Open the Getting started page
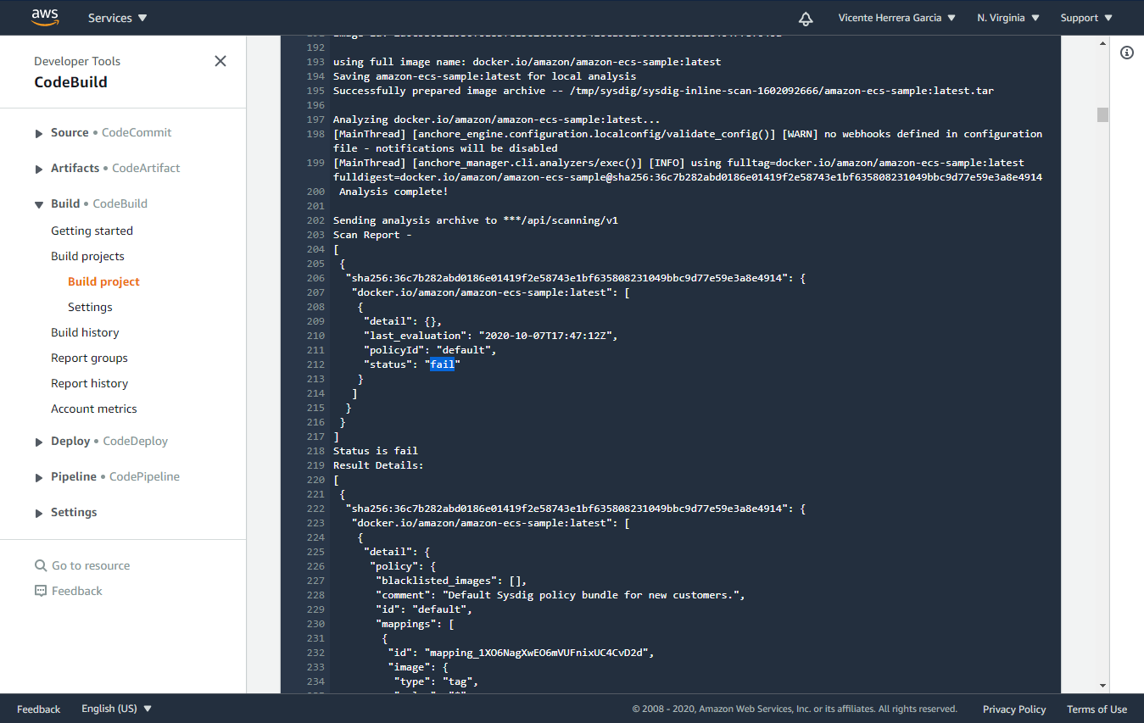 [x=92, y=231]
